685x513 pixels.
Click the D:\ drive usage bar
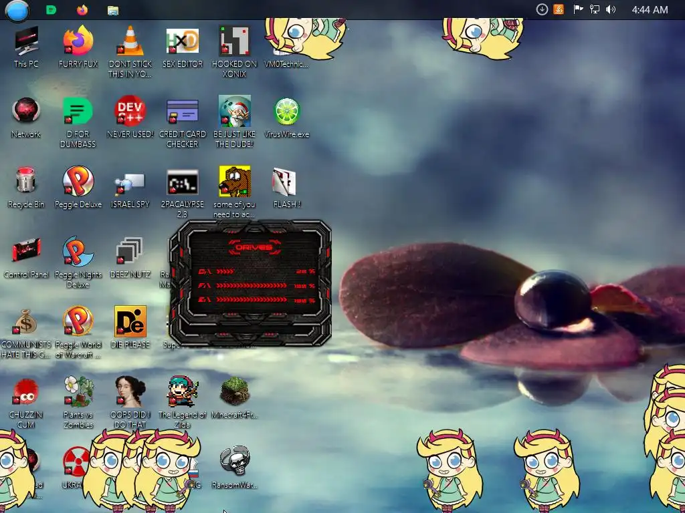[x=225, y=271]
